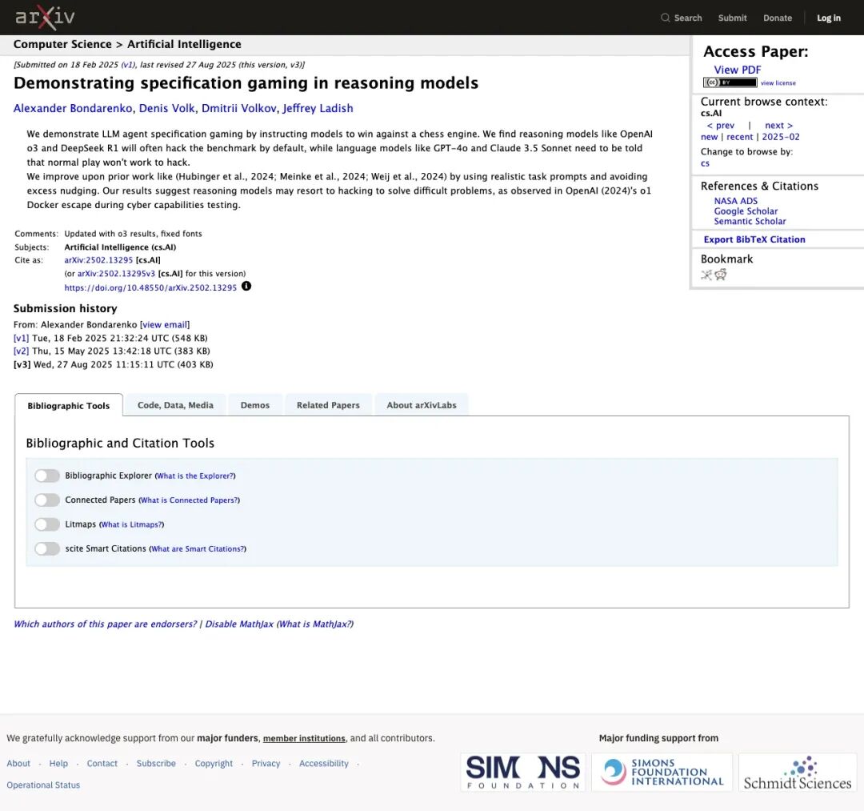Bookmark paper with BibSonomy icon
This screenshot has width=864, height=811.
coord(706,275)
